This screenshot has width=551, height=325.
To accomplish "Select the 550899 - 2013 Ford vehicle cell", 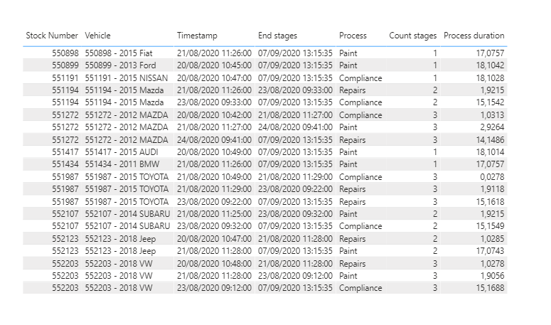I will pos(119,65).
